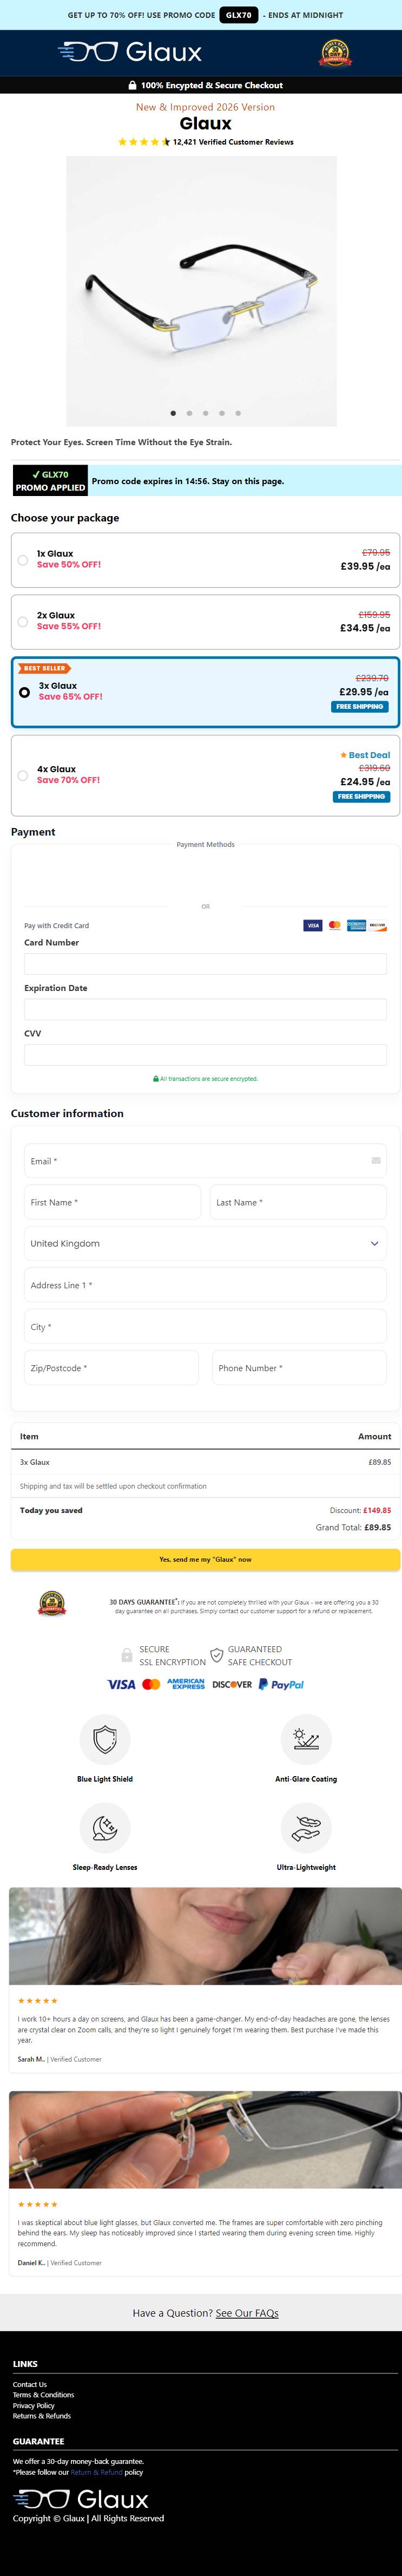This screenshot has height=2576, width=402.
Task: Click the Visa card icon in Payment
Action: [313, 926]
